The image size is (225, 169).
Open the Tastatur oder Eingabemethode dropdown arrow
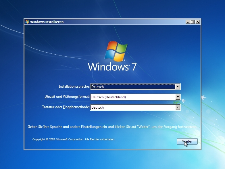(178, 107)
